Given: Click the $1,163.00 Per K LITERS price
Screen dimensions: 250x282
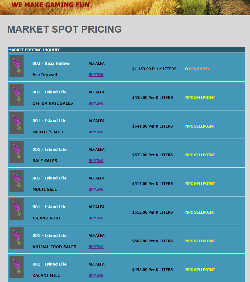Looking at the screenshot, I should click(154, 69).
